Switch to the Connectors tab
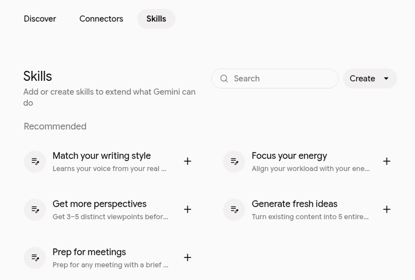This screenshot has height=280, width=415. (101, 19)
